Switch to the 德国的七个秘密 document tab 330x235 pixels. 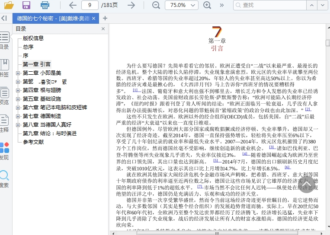click(53, 18)
